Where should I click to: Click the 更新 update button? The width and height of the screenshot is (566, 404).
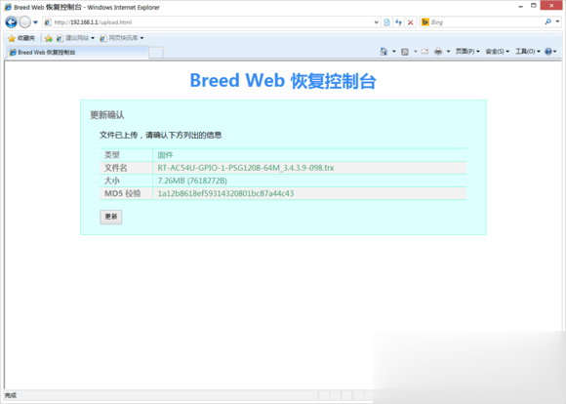coord(111,217)
